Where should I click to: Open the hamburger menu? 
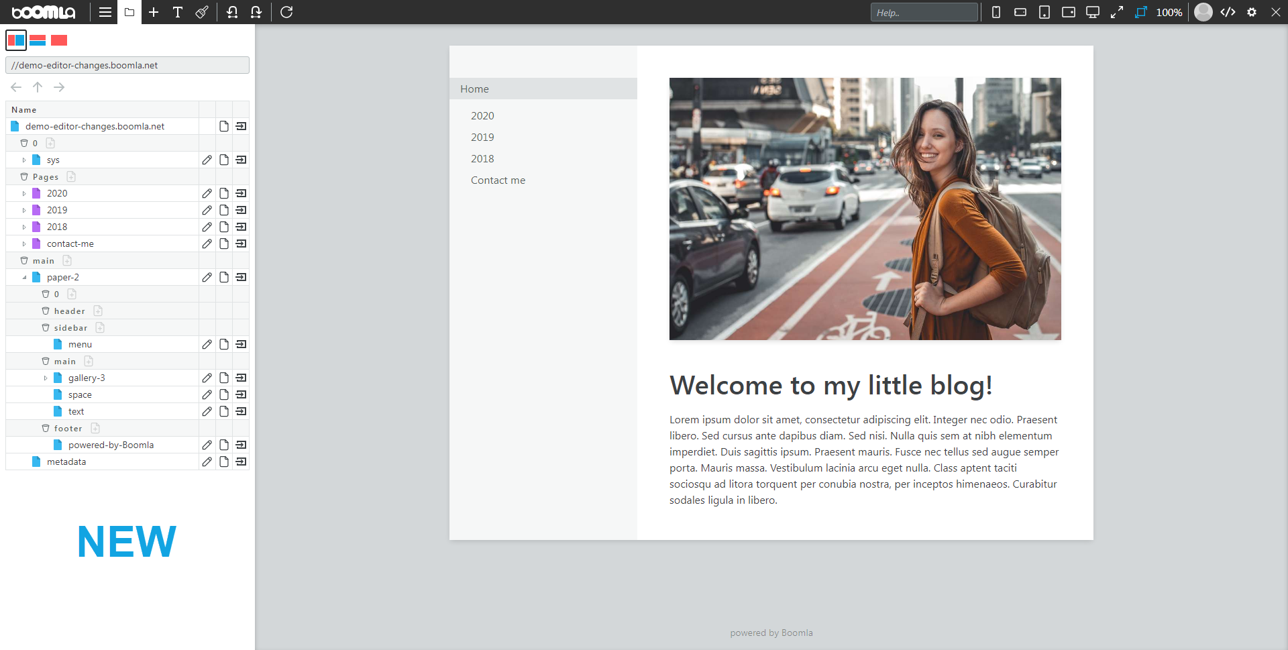coord(105,12)
